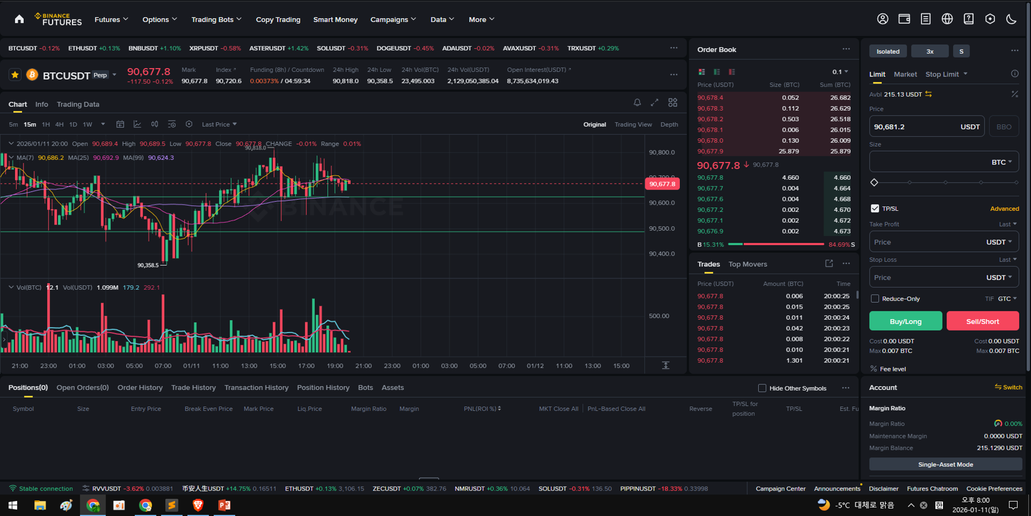Open the order book 0.1 precision dropdown

[x=840, y=72]
